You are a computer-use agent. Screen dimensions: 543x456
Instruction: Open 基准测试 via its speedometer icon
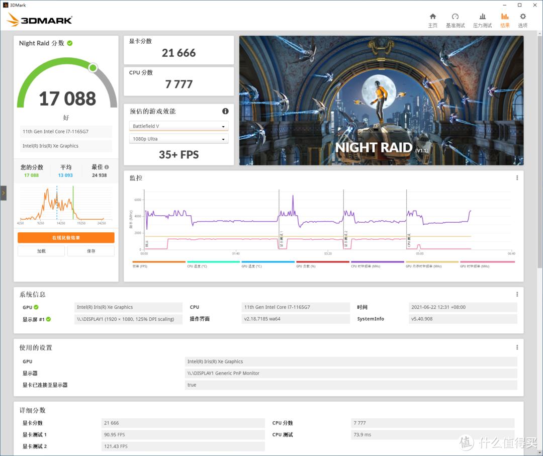456,16
